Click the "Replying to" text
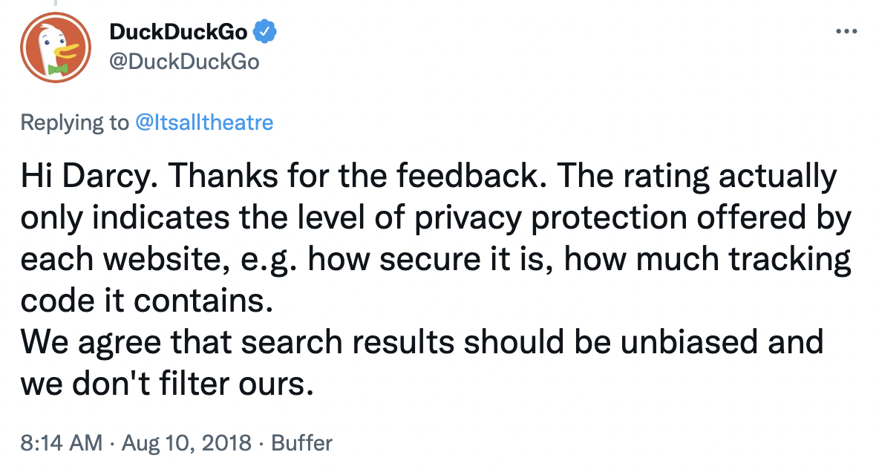The width and height of the screenshot is (879, 475). click(x=74, y=122)
